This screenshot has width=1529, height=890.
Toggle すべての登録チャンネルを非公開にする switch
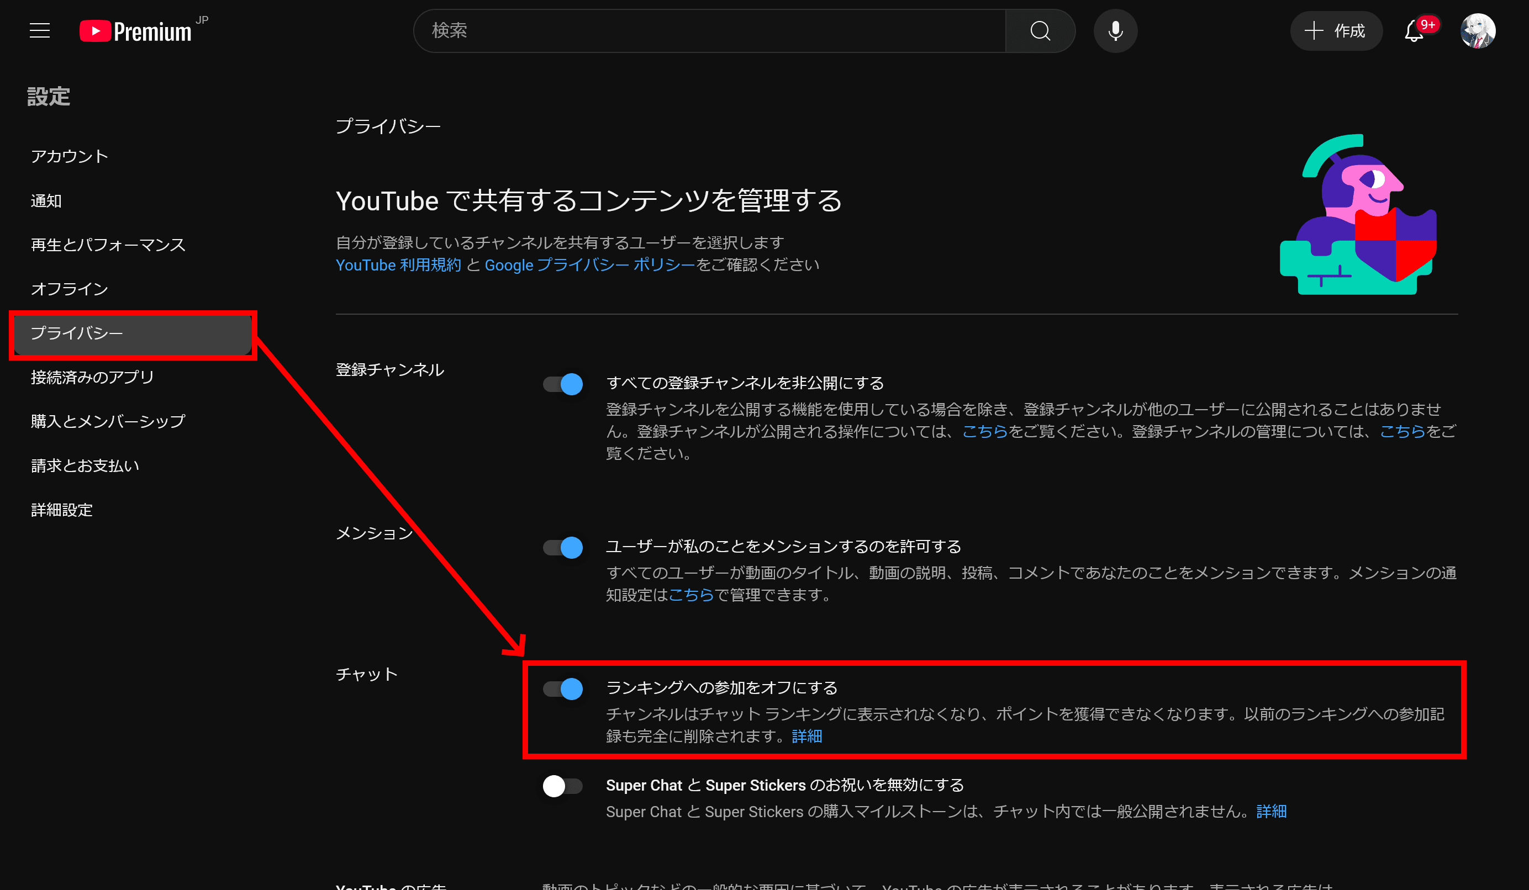pyautogui.click(x=562, y=384)
